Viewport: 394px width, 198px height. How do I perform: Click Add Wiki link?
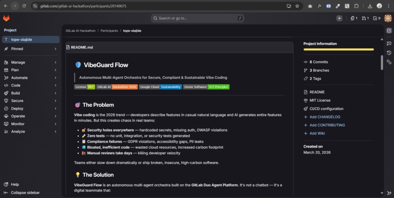point(314,133)
